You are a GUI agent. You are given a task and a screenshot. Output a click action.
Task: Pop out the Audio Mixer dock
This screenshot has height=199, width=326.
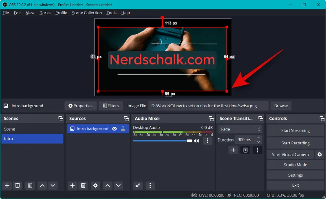[x=211, y=118]
